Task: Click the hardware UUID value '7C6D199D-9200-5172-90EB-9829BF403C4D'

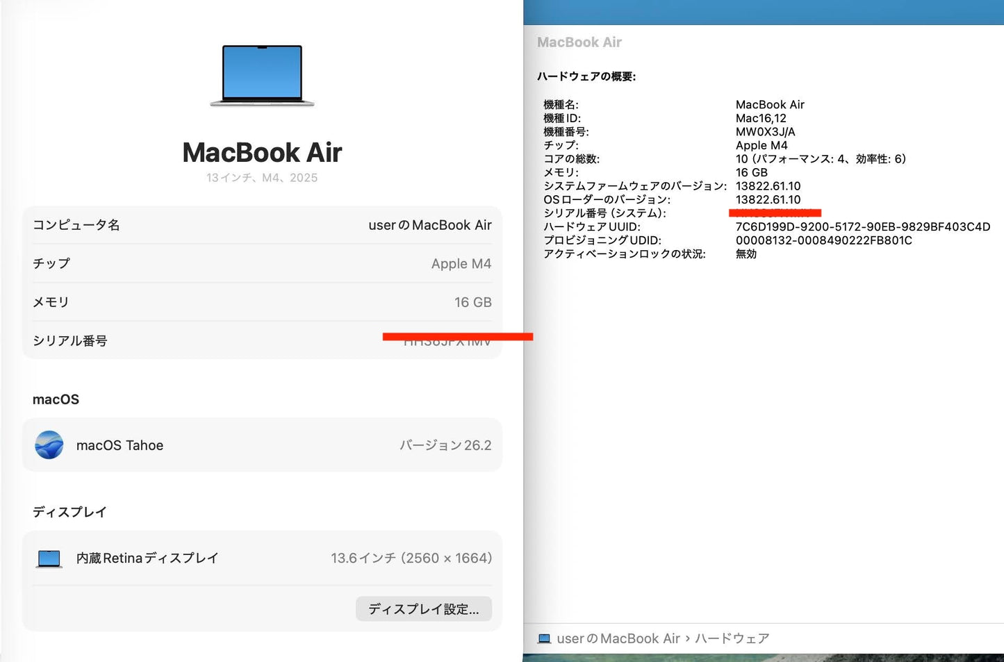Action: tap(863, 226)
